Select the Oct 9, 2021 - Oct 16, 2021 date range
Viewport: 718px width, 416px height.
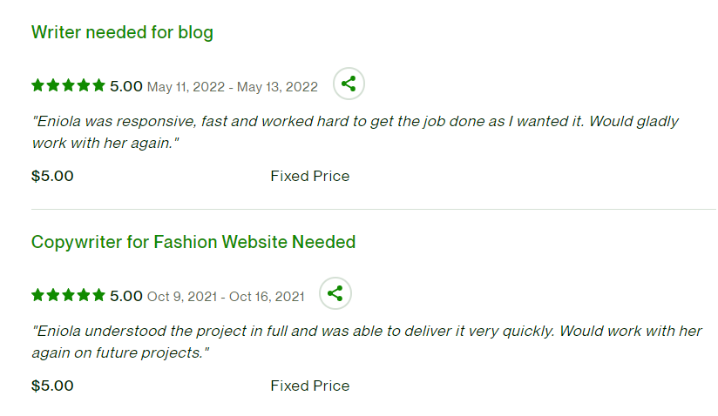[x=227, y=297]
